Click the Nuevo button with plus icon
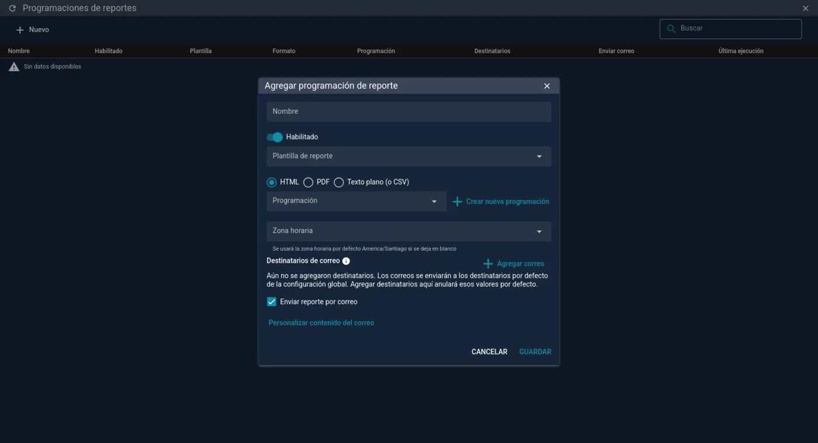The height and width of the screenshot is (443, 818). tap(32, 30)
